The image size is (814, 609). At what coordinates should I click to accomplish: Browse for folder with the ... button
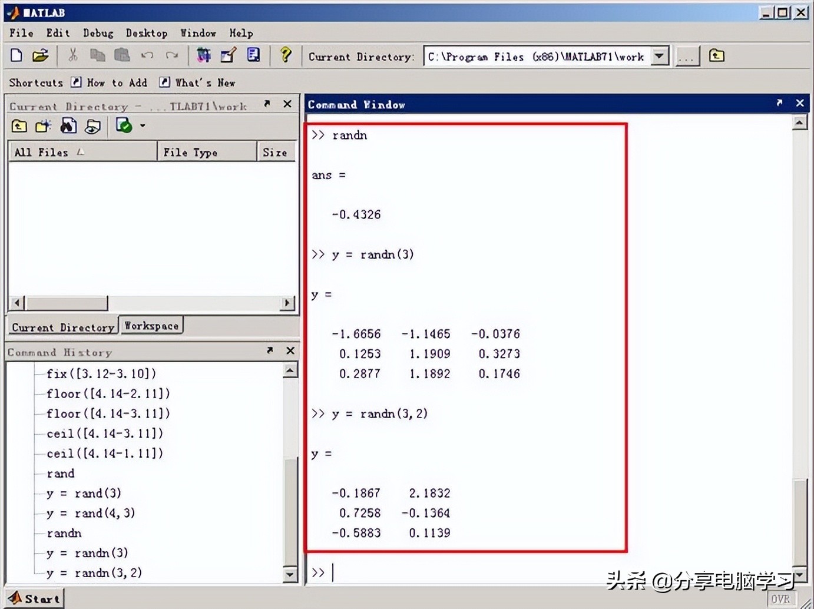tap(687, 57)
